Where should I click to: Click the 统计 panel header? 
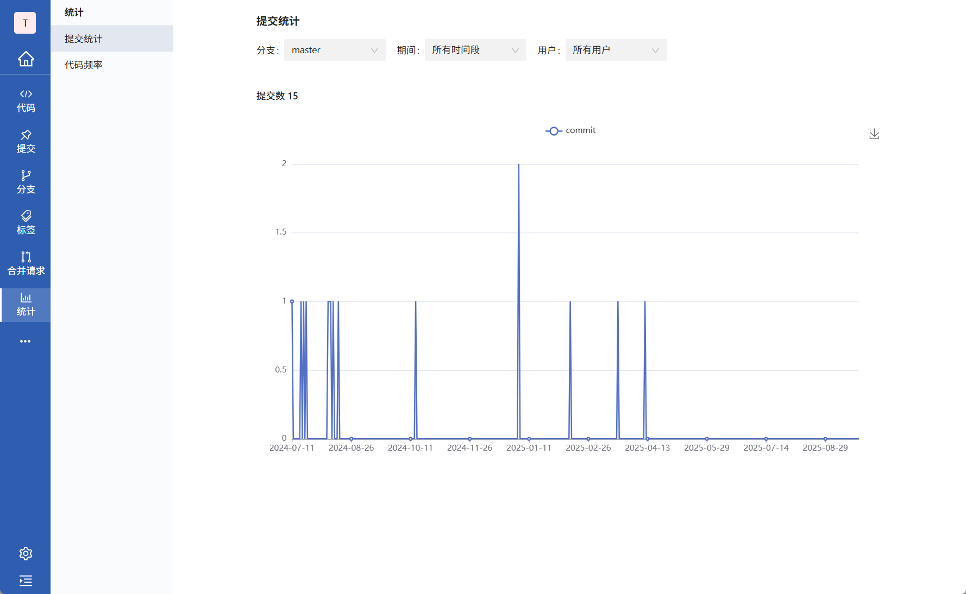click(74, 12)
